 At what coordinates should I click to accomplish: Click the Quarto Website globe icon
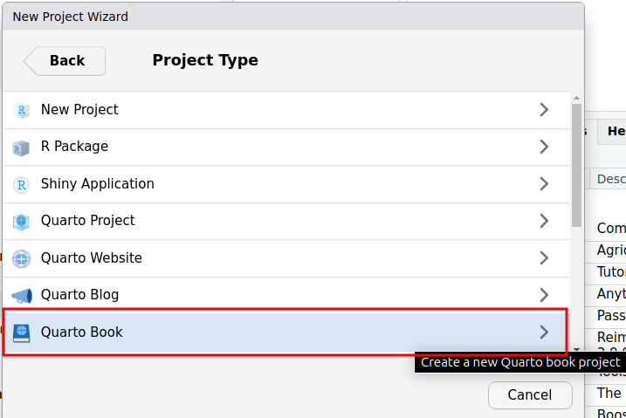pyautogui.click(x=22, y=258)
